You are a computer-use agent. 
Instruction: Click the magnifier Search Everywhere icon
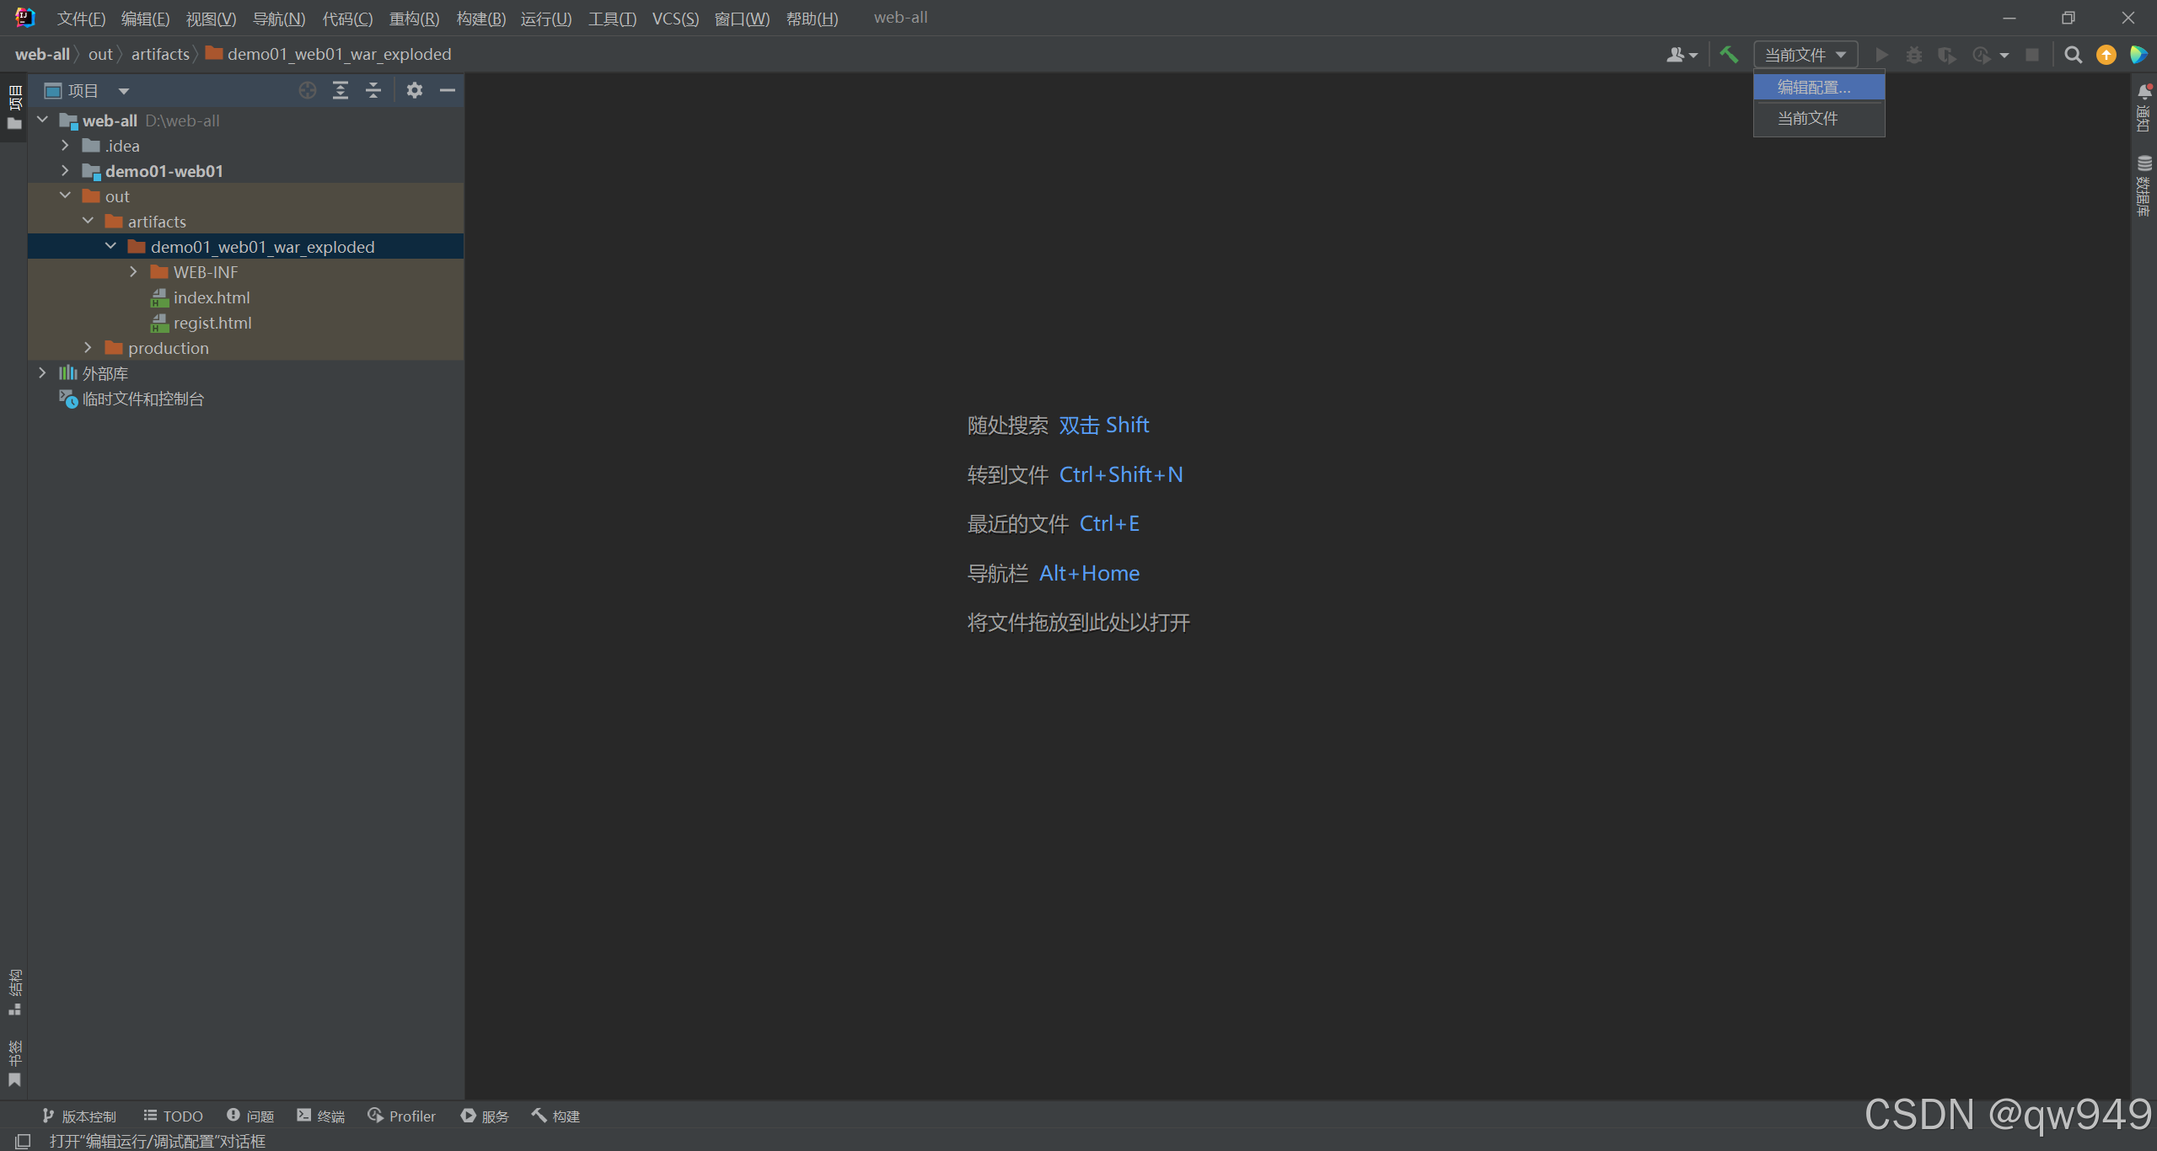pos(2073,55)
